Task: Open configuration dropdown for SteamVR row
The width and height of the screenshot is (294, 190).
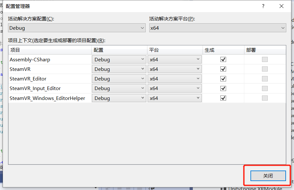Action: coord(119,69)
